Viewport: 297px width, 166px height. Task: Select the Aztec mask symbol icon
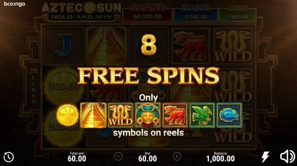[x=148, y=115]
